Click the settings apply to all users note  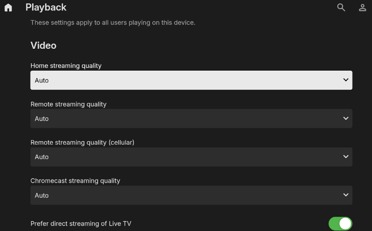click(x=113, y=23)
